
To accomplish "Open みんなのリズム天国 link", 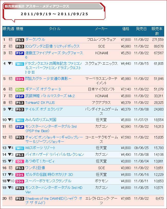I will click(x=41, y=120).
